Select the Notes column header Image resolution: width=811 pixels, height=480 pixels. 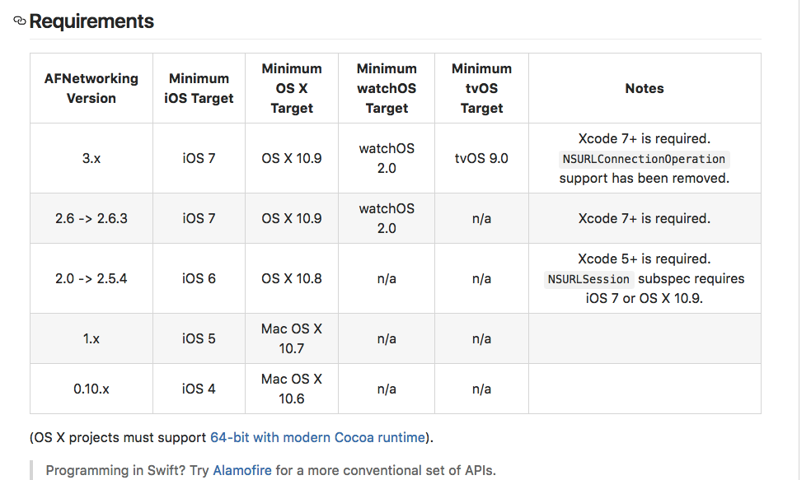pos(644,88)
